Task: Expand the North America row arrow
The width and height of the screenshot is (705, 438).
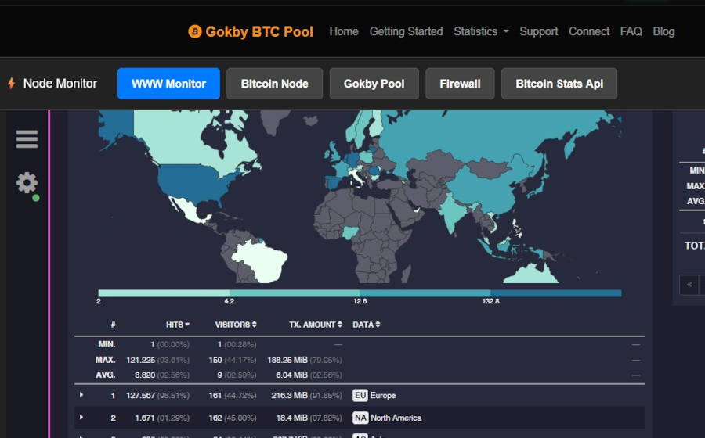Action: [81, 418]
